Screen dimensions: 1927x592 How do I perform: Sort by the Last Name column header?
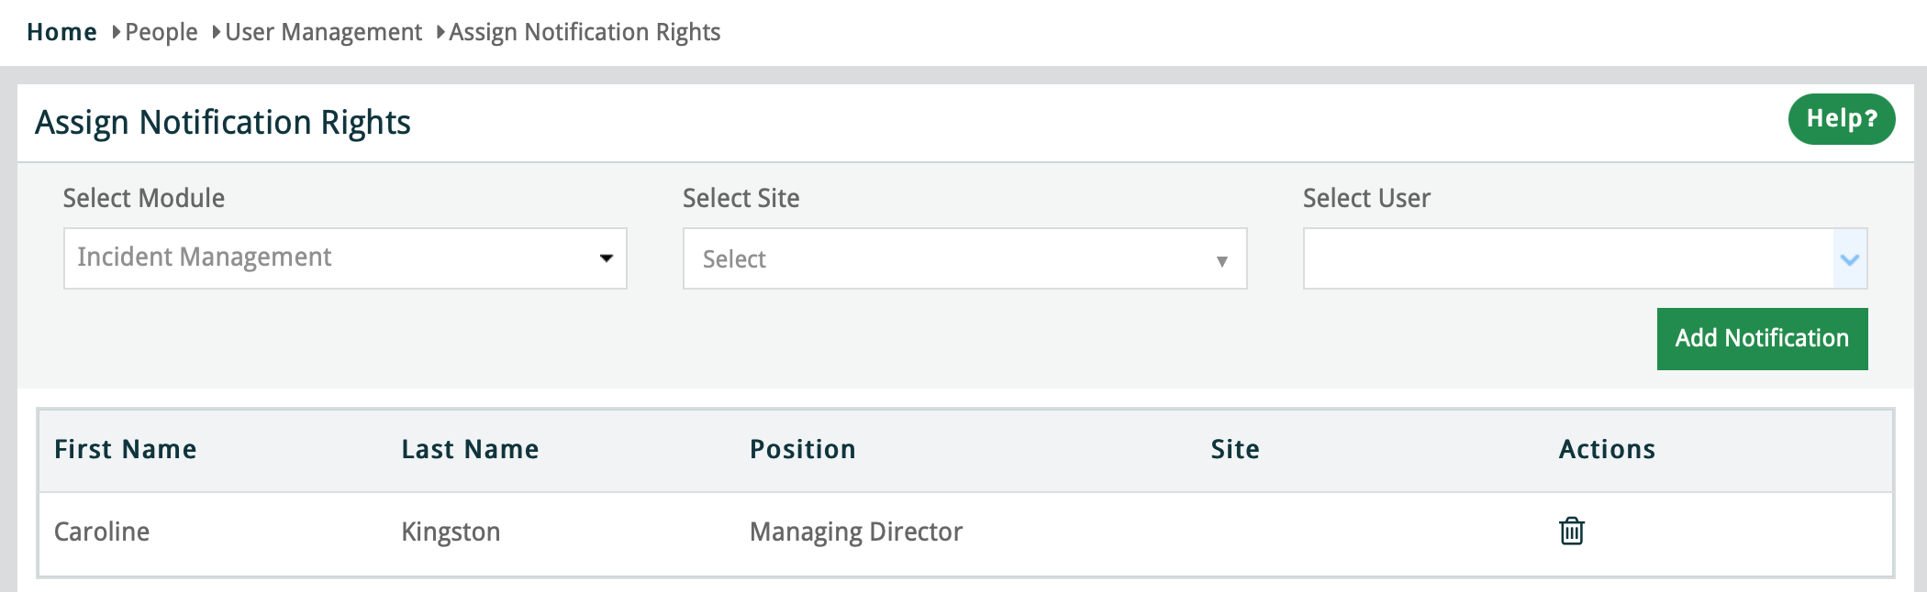pos(470,449)
